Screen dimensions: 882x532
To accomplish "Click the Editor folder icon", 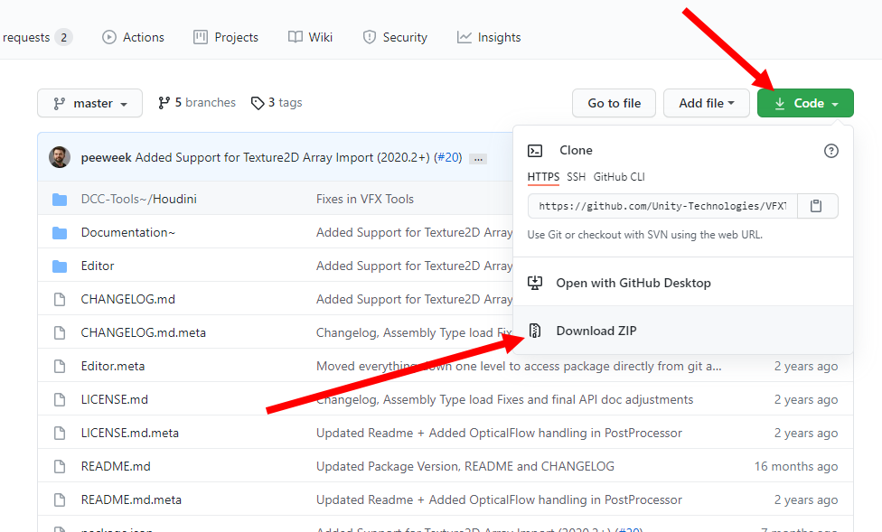I will pyautogui.click(x=60, y=266).
